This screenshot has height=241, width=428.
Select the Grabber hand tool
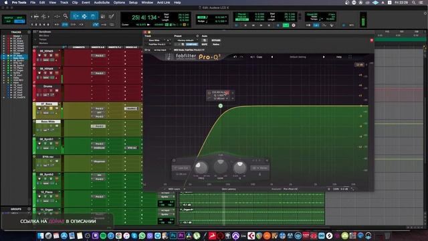(93, 16)
